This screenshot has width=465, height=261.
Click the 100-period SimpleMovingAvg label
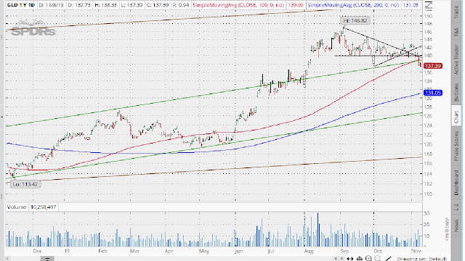[x=238, y=5]
